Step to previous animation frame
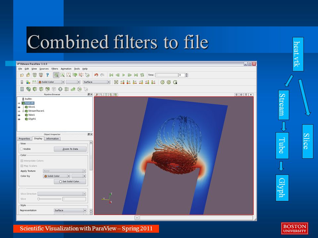 [x=117, y=75]
